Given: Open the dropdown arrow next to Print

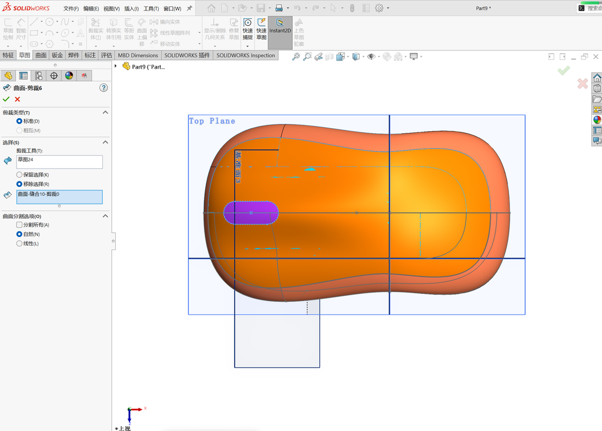Looking at the screenshot, I should coord(288,8).
